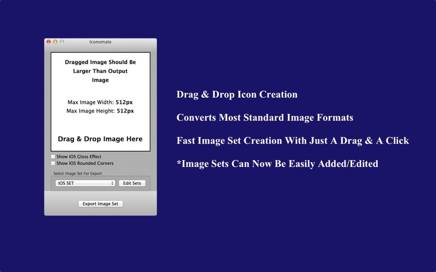This screenshot has height=272, width=436.
Task: Click the Iconomate window title
Action: (100, 42)
